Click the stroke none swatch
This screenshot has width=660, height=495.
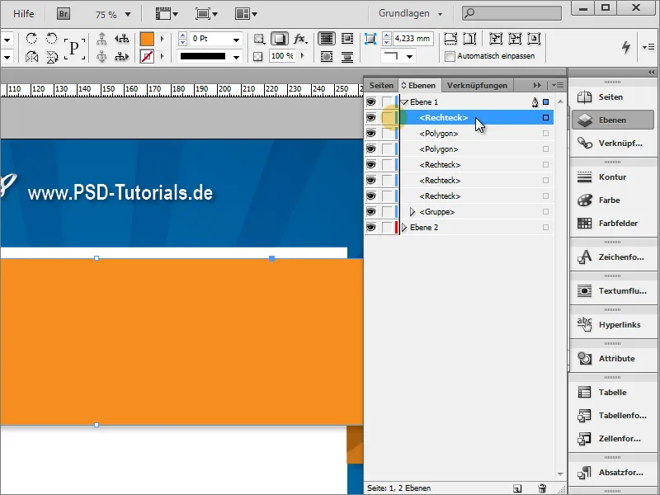pos(147,56)
